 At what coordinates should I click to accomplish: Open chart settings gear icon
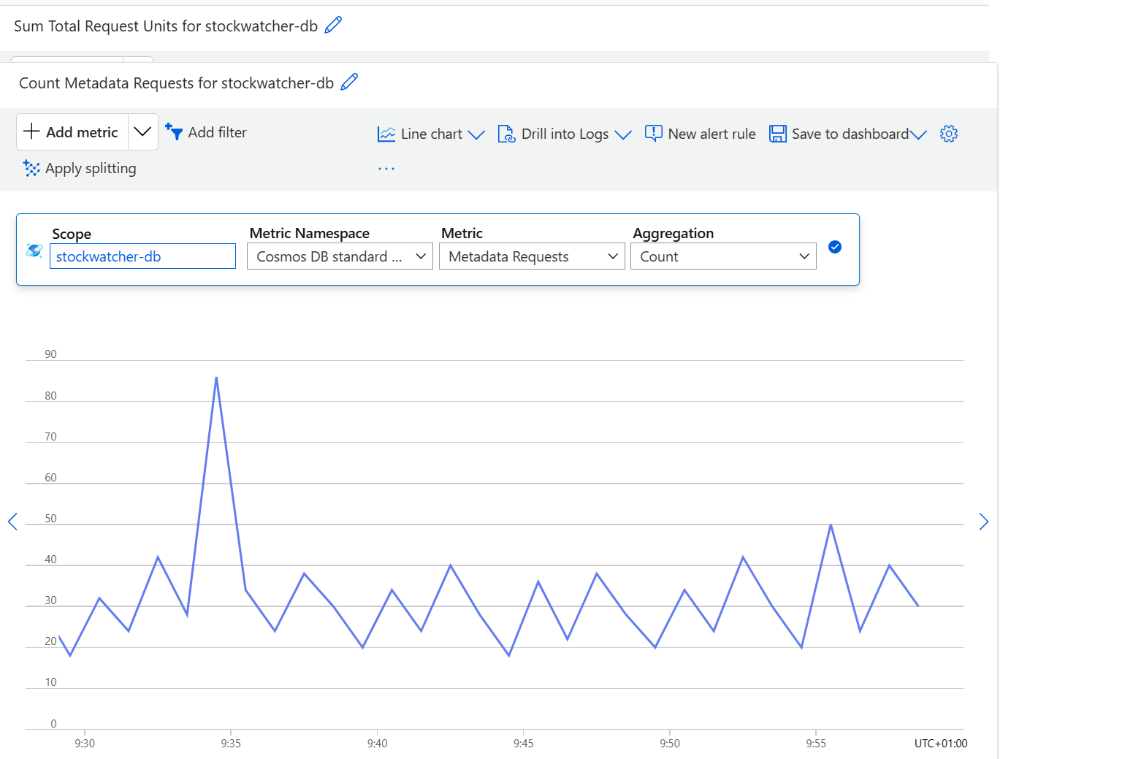pos(949,134)
